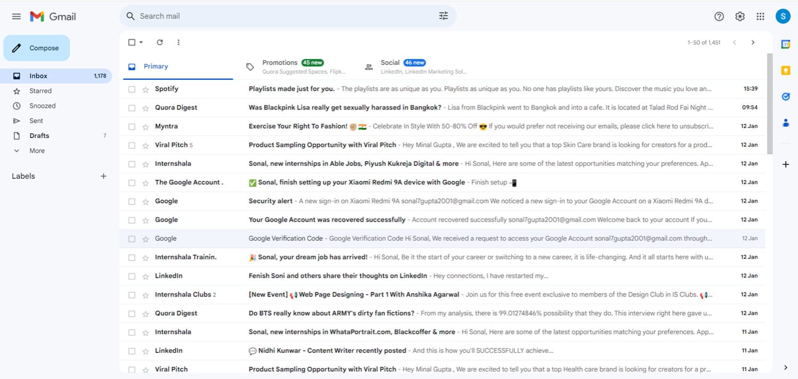Tick checkbox for Fenish Soni LinkedIn email
The image size is (798, 379).
[x=132, y=276]
